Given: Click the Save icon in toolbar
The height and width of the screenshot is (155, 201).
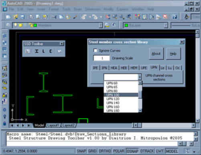Looking at the screenshot, I should click(x=22, y=17).
